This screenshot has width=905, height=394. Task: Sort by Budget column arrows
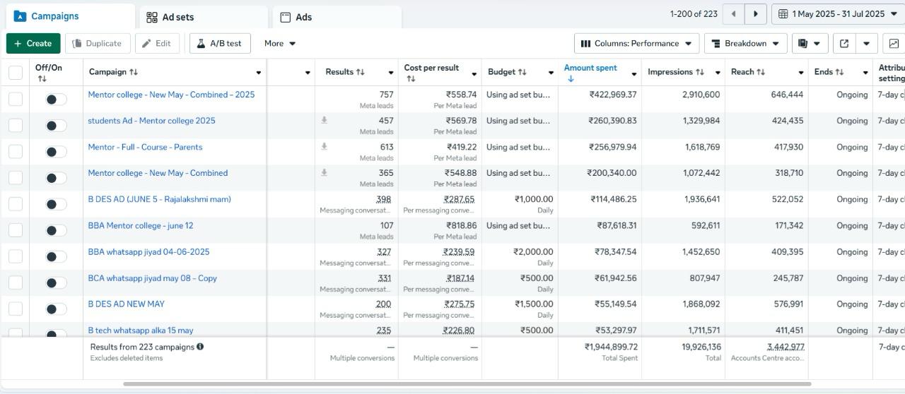[522, 72]
